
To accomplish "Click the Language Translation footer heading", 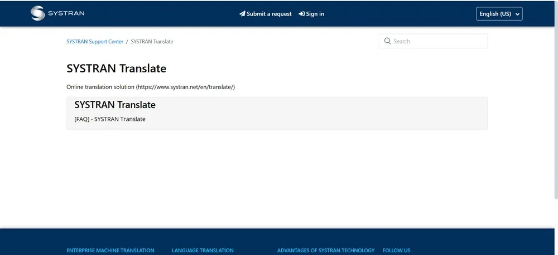I will (x=203, y=251).
